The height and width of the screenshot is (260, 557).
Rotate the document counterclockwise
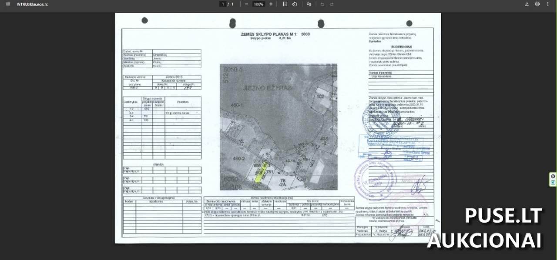click(x=294, y=4)
